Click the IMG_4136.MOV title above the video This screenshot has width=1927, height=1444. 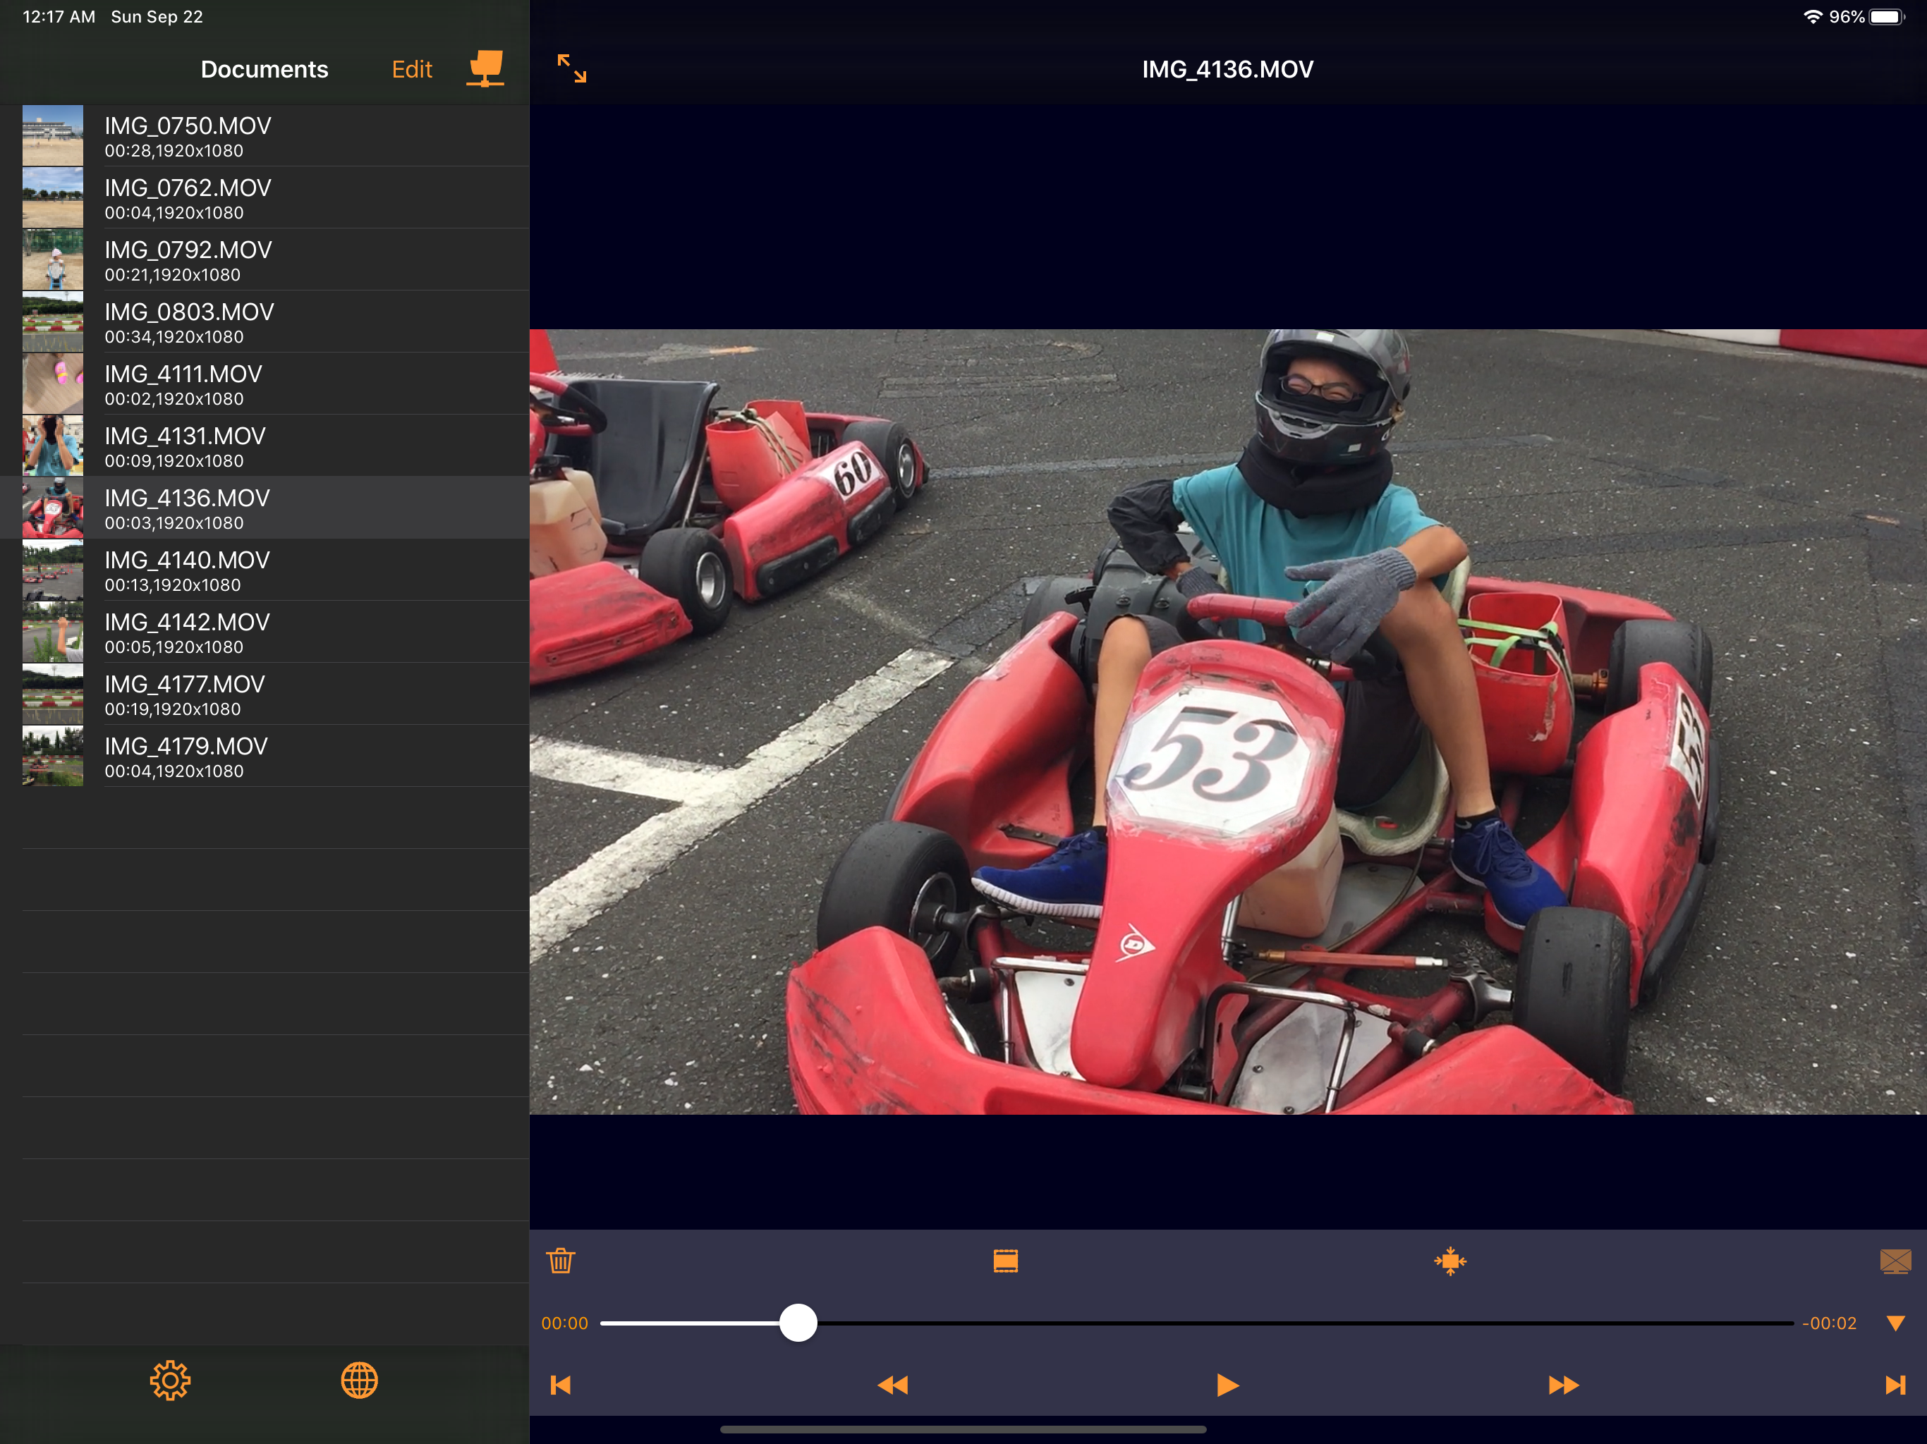pyautogui.click(x=1227, y=69)
